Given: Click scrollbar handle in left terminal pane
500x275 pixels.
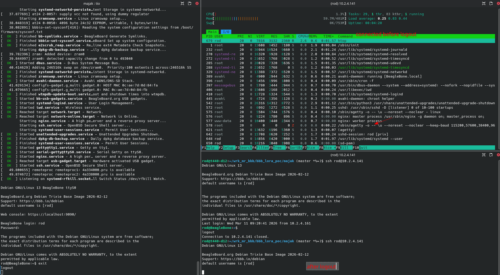Looking at the screenshot, I should (198, 267).
